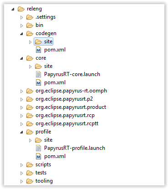
Task: Click the org.eclipse.papyrusrt.product folder icon
Action: click(x=30, y=107)
